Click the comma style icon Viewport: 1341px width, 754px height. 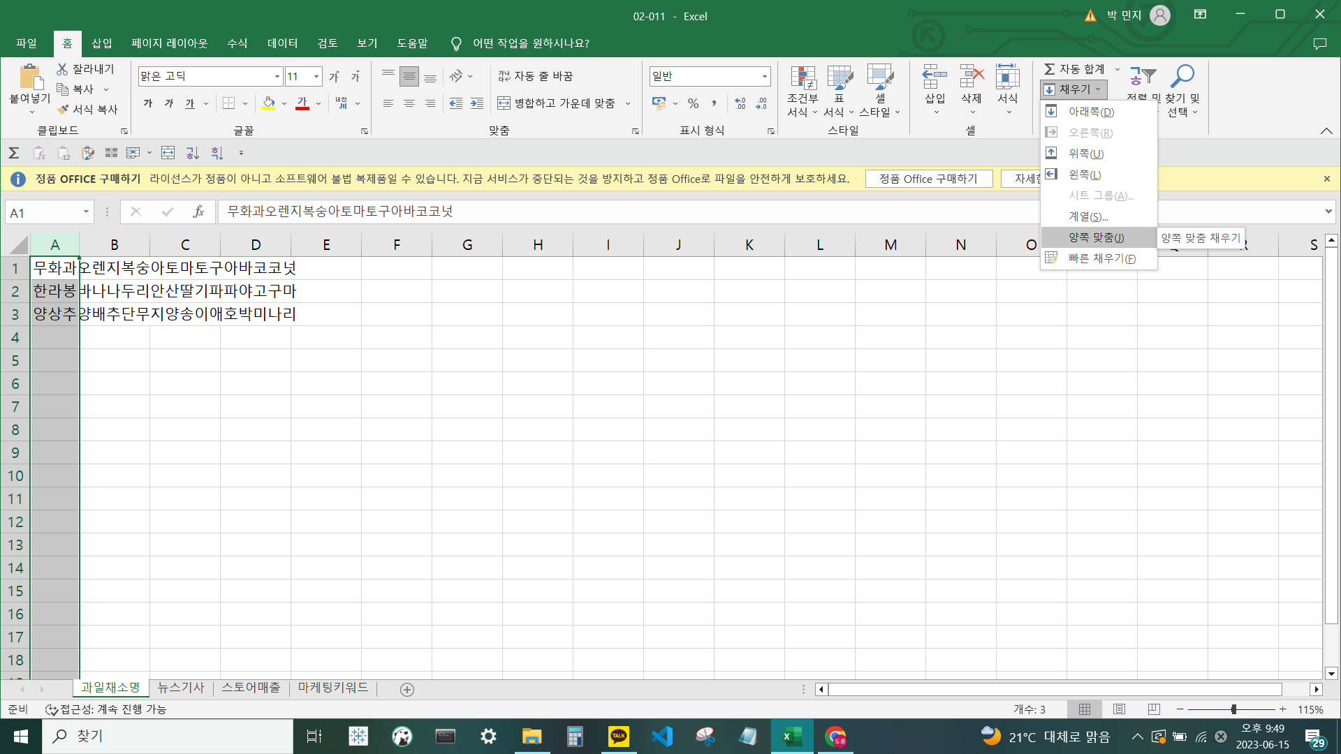point(714,103)
